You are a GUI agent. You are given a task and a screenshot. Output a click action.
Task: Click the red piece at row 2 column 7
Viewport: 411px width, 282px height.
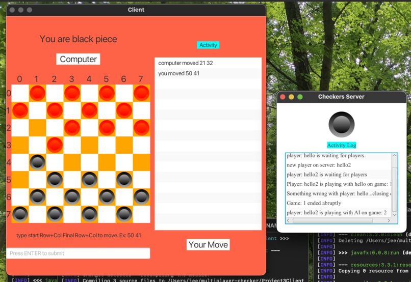142,128
